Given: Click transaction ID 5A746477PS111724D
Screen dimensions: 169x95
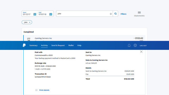Looking at the screenshot, I should pos(43,77).
